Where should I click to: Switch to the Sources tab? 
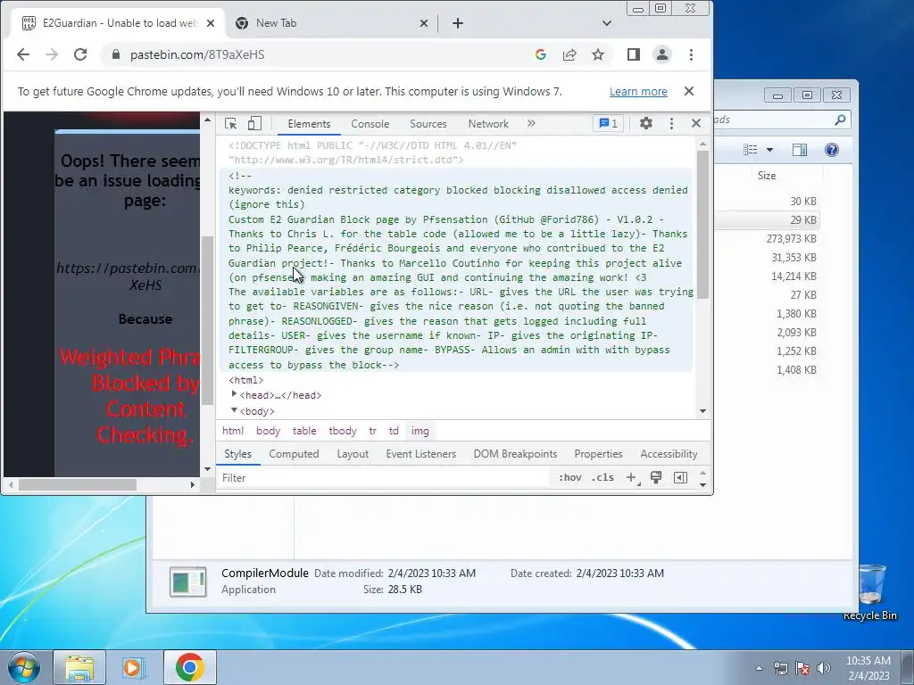coord(428,123)
